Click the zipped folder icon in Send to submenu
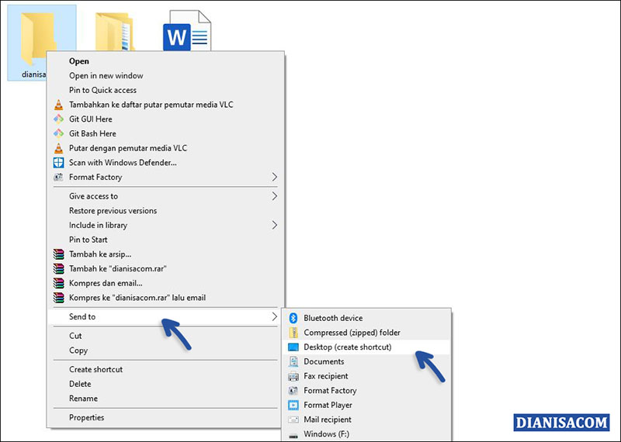Image resolution: width=621 pixels, height=442 pixels. (x=293, y=333)
